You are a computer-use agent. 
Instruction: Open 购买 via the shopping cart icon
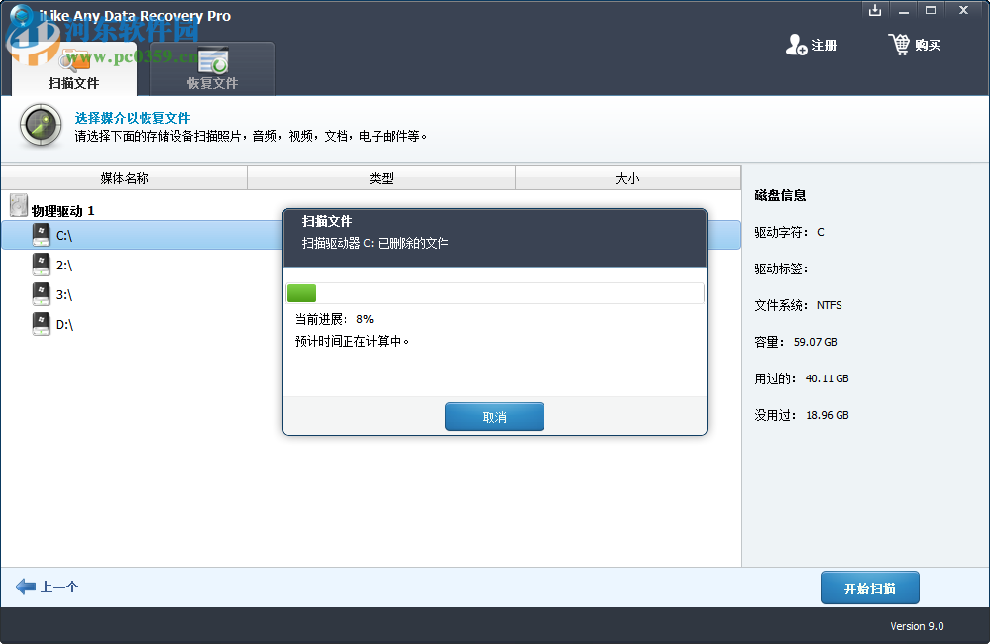click(900, 45)
